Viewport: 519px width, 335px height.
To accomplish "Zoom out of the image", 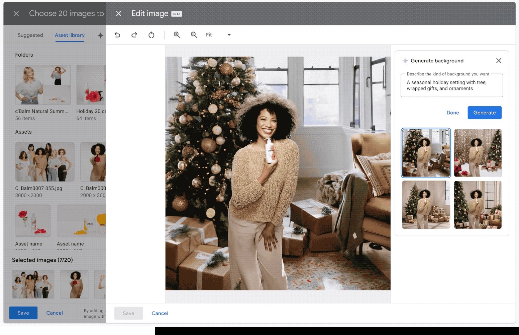I will [x=194, y=35].
